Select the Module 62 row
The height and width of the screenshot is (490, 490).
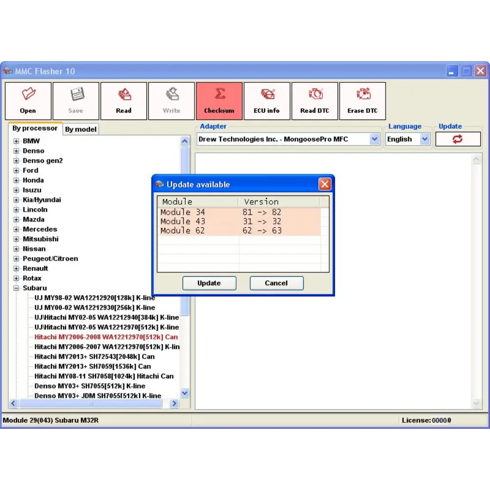coord(240,231)
